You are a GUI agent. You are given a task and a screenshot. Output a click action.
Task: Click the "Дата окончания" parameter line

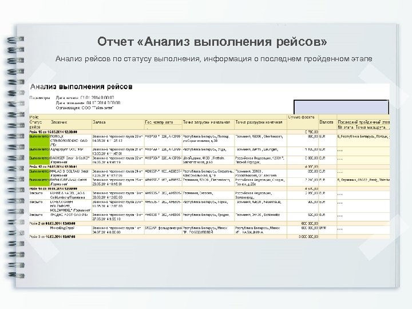(x=88, y=103)
